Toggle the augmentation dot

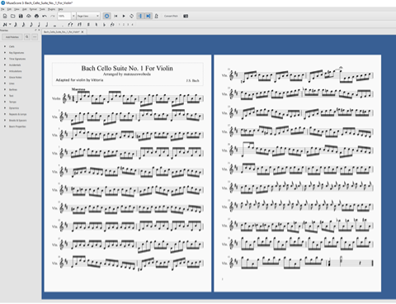(x=63, y=25)
